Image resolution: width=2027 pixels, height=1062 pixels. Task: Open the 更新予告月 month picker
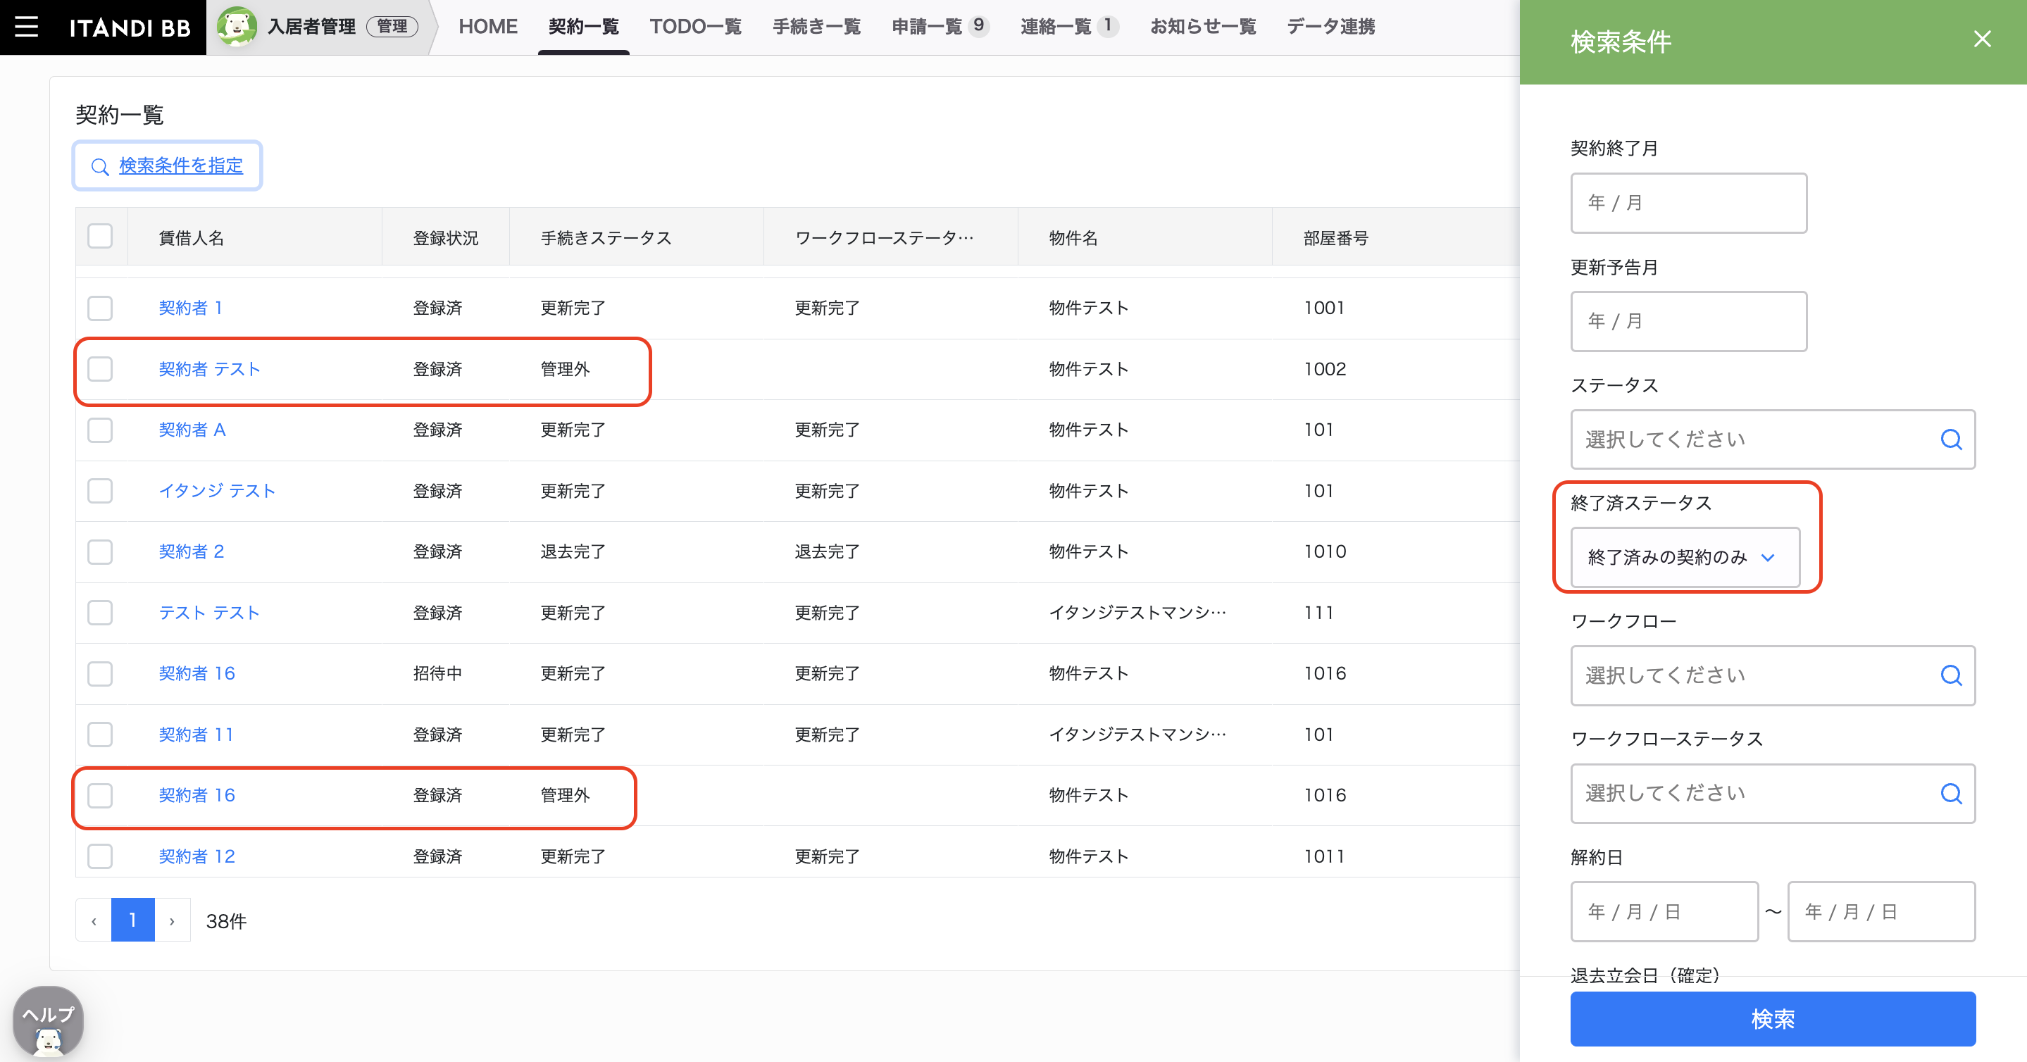click(1689, 321)
